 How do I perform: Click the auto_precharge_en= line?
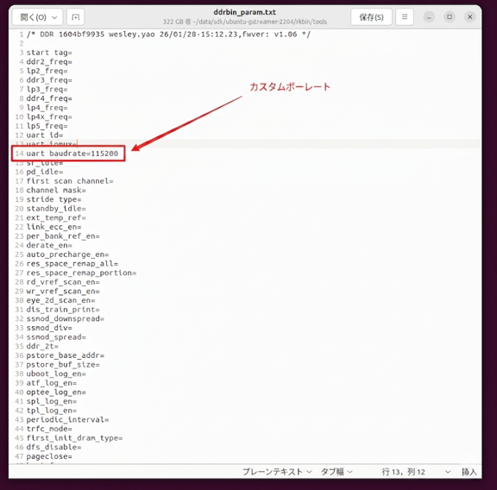tap(67, 254)
